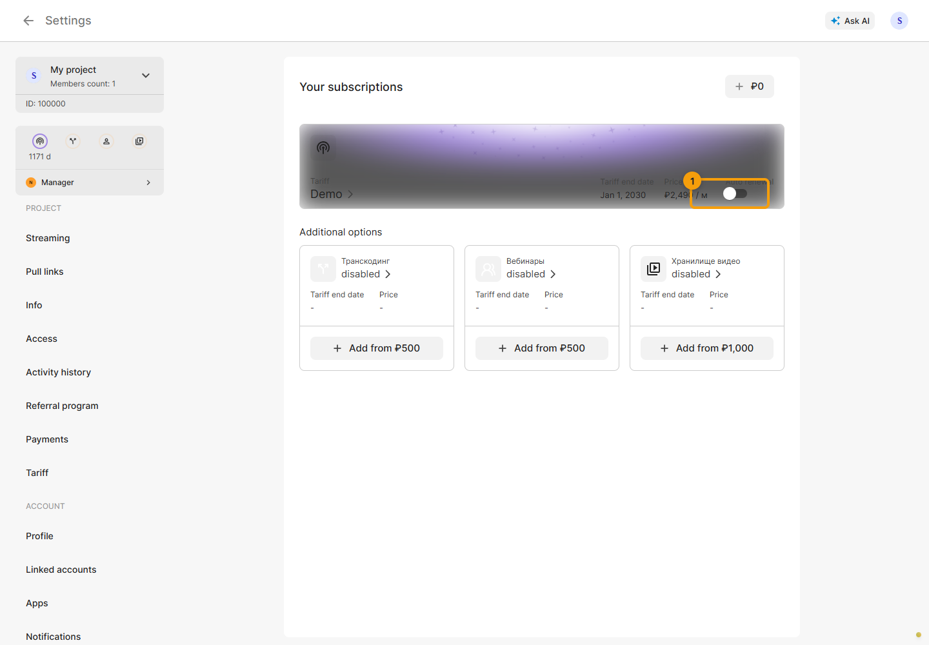Open the Pull links section

[45, 272]
